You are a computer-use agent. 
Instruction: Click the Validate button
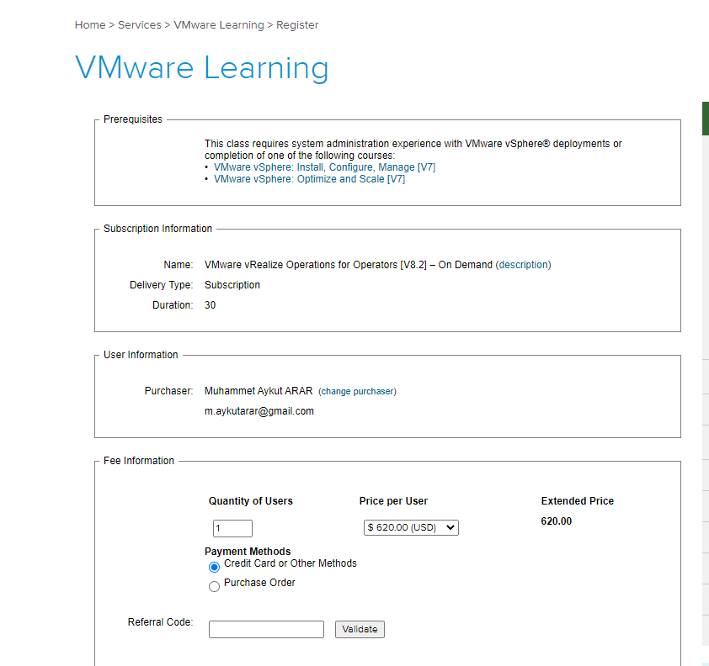tap(360, 629)
